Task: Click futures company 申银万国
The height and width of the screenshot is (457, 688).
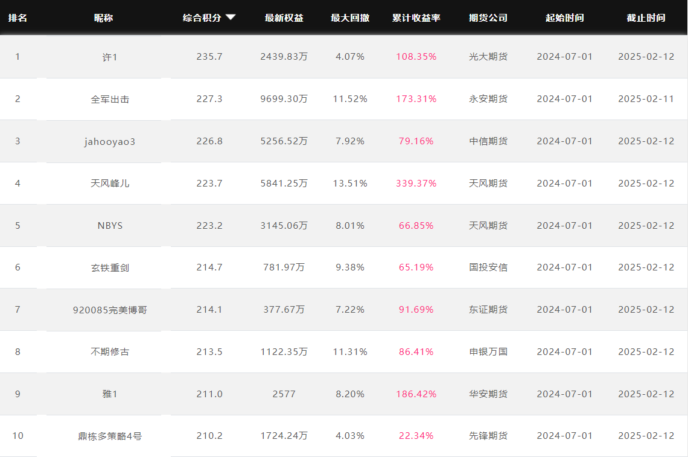Action: (x=488, y=351)
